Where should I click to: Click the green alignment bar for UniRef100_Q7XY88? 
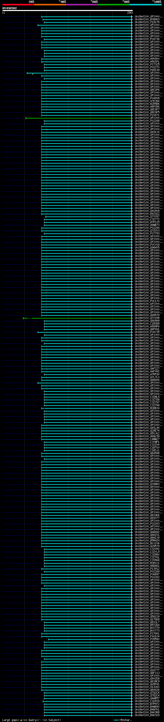pyautogui.click(x=77, y=318)
